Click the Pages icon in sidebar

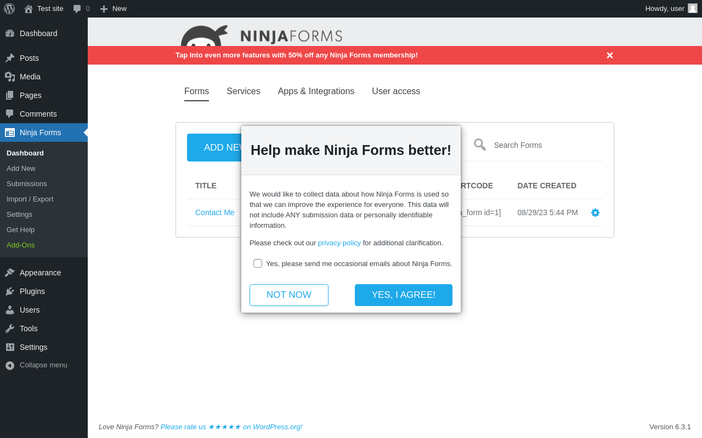pos(10,95)
